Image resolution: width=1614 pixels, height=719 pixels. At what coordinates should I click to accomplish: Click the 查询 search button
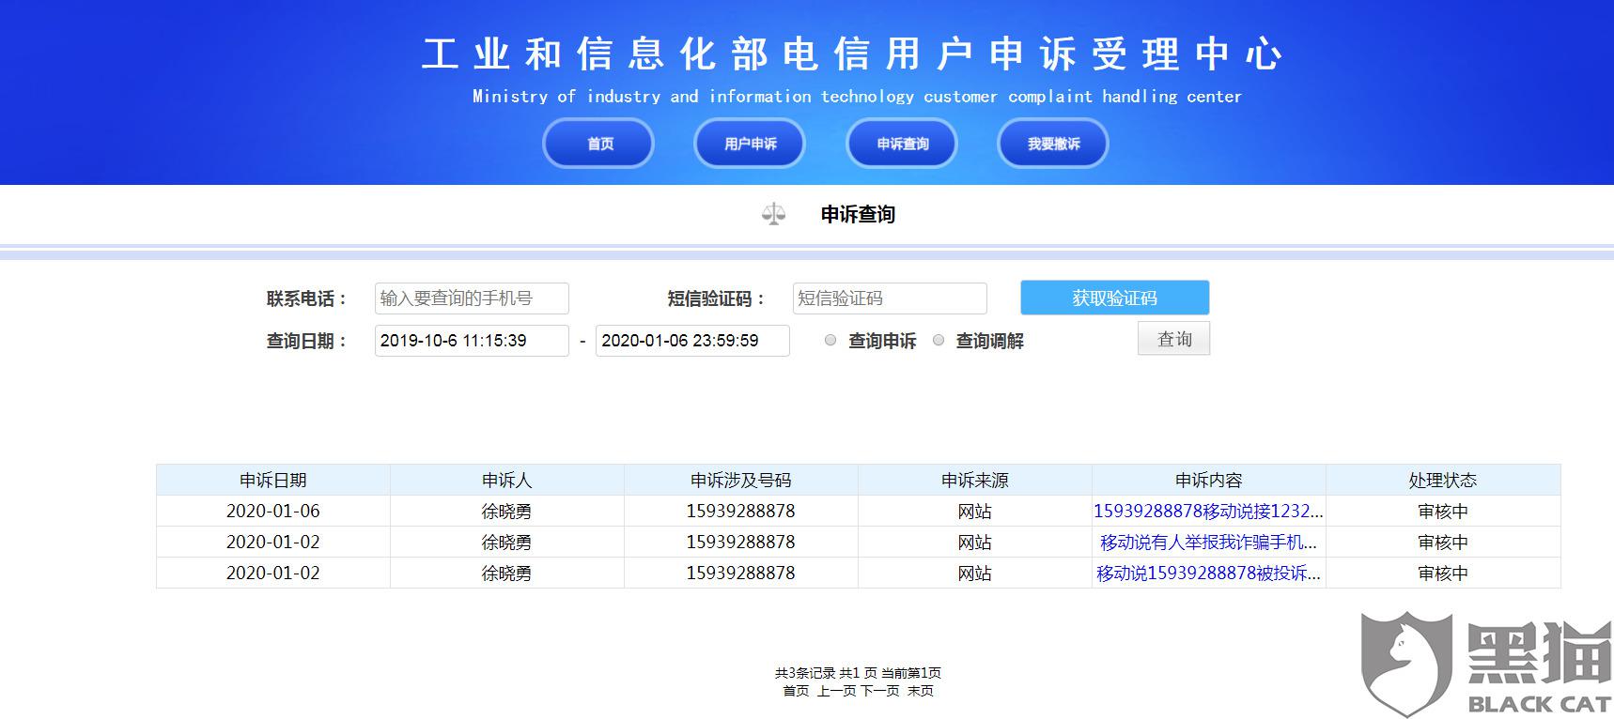click(x=1174, y=339)
